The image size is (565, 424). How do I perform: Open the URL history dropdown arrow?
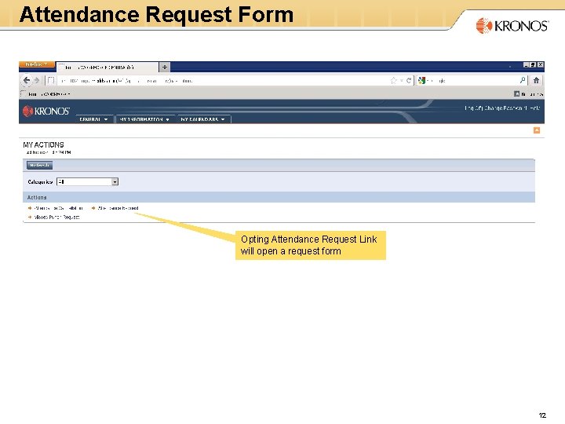point(401,81)
